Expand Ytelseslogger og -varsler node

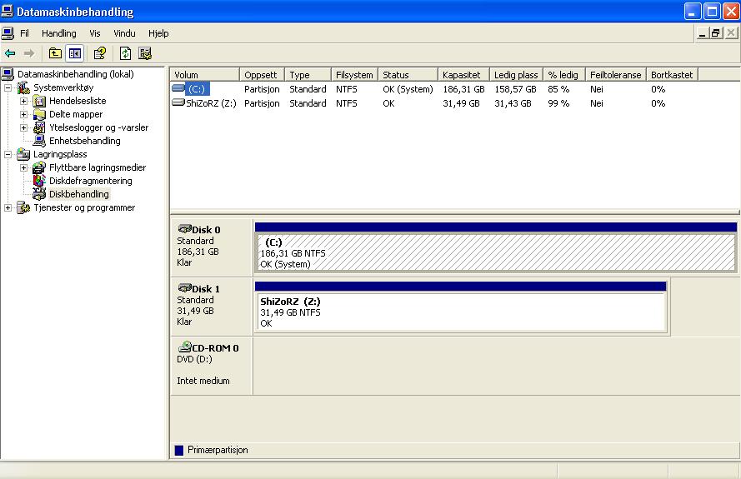click(23, 127)
